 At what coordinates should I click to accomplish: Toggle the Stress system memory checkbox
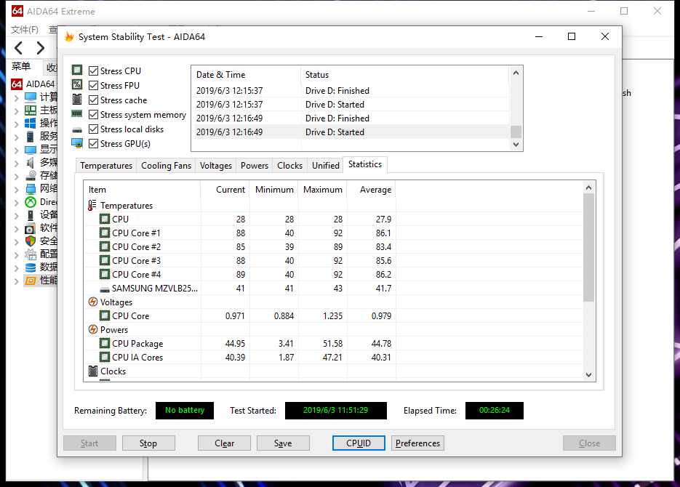point(93,114)
